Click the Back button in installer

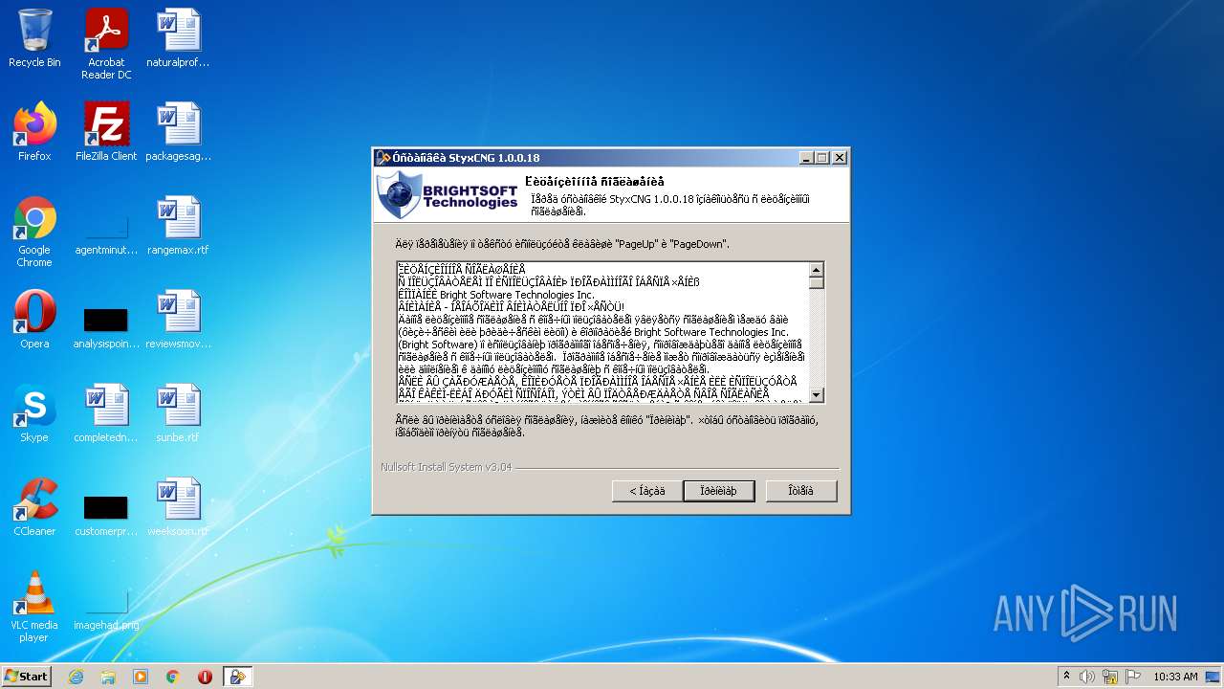tap(647, 491)
